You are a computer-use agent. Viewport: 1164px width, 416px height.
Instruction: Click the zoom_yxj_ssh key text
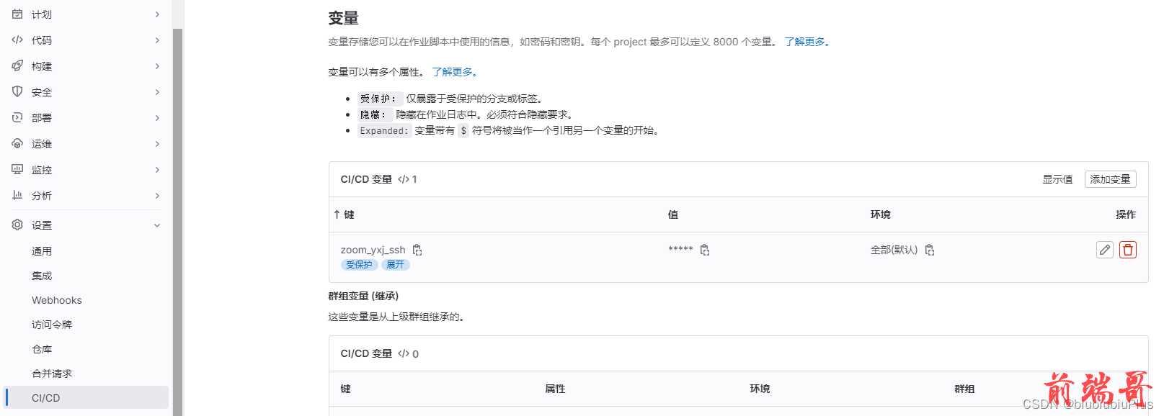pyautogui.click(x=373, y=250)
